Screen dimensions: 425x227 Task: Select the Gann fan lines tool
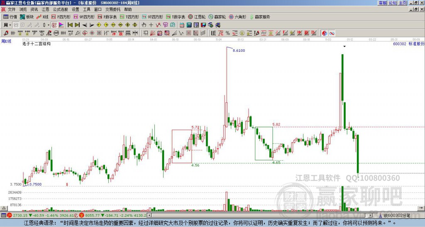pyautogui.click(x=153, y=33)
